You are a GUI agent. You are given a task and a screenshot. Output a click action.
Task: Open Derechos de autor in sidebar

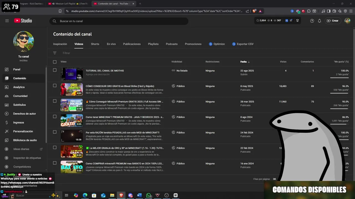click(24, 114)
